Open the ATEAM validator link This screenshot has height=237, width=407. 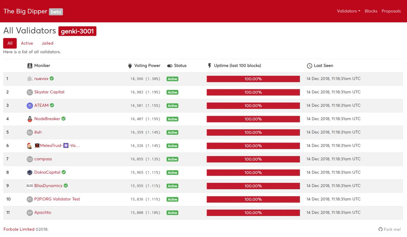click(41, 106)
